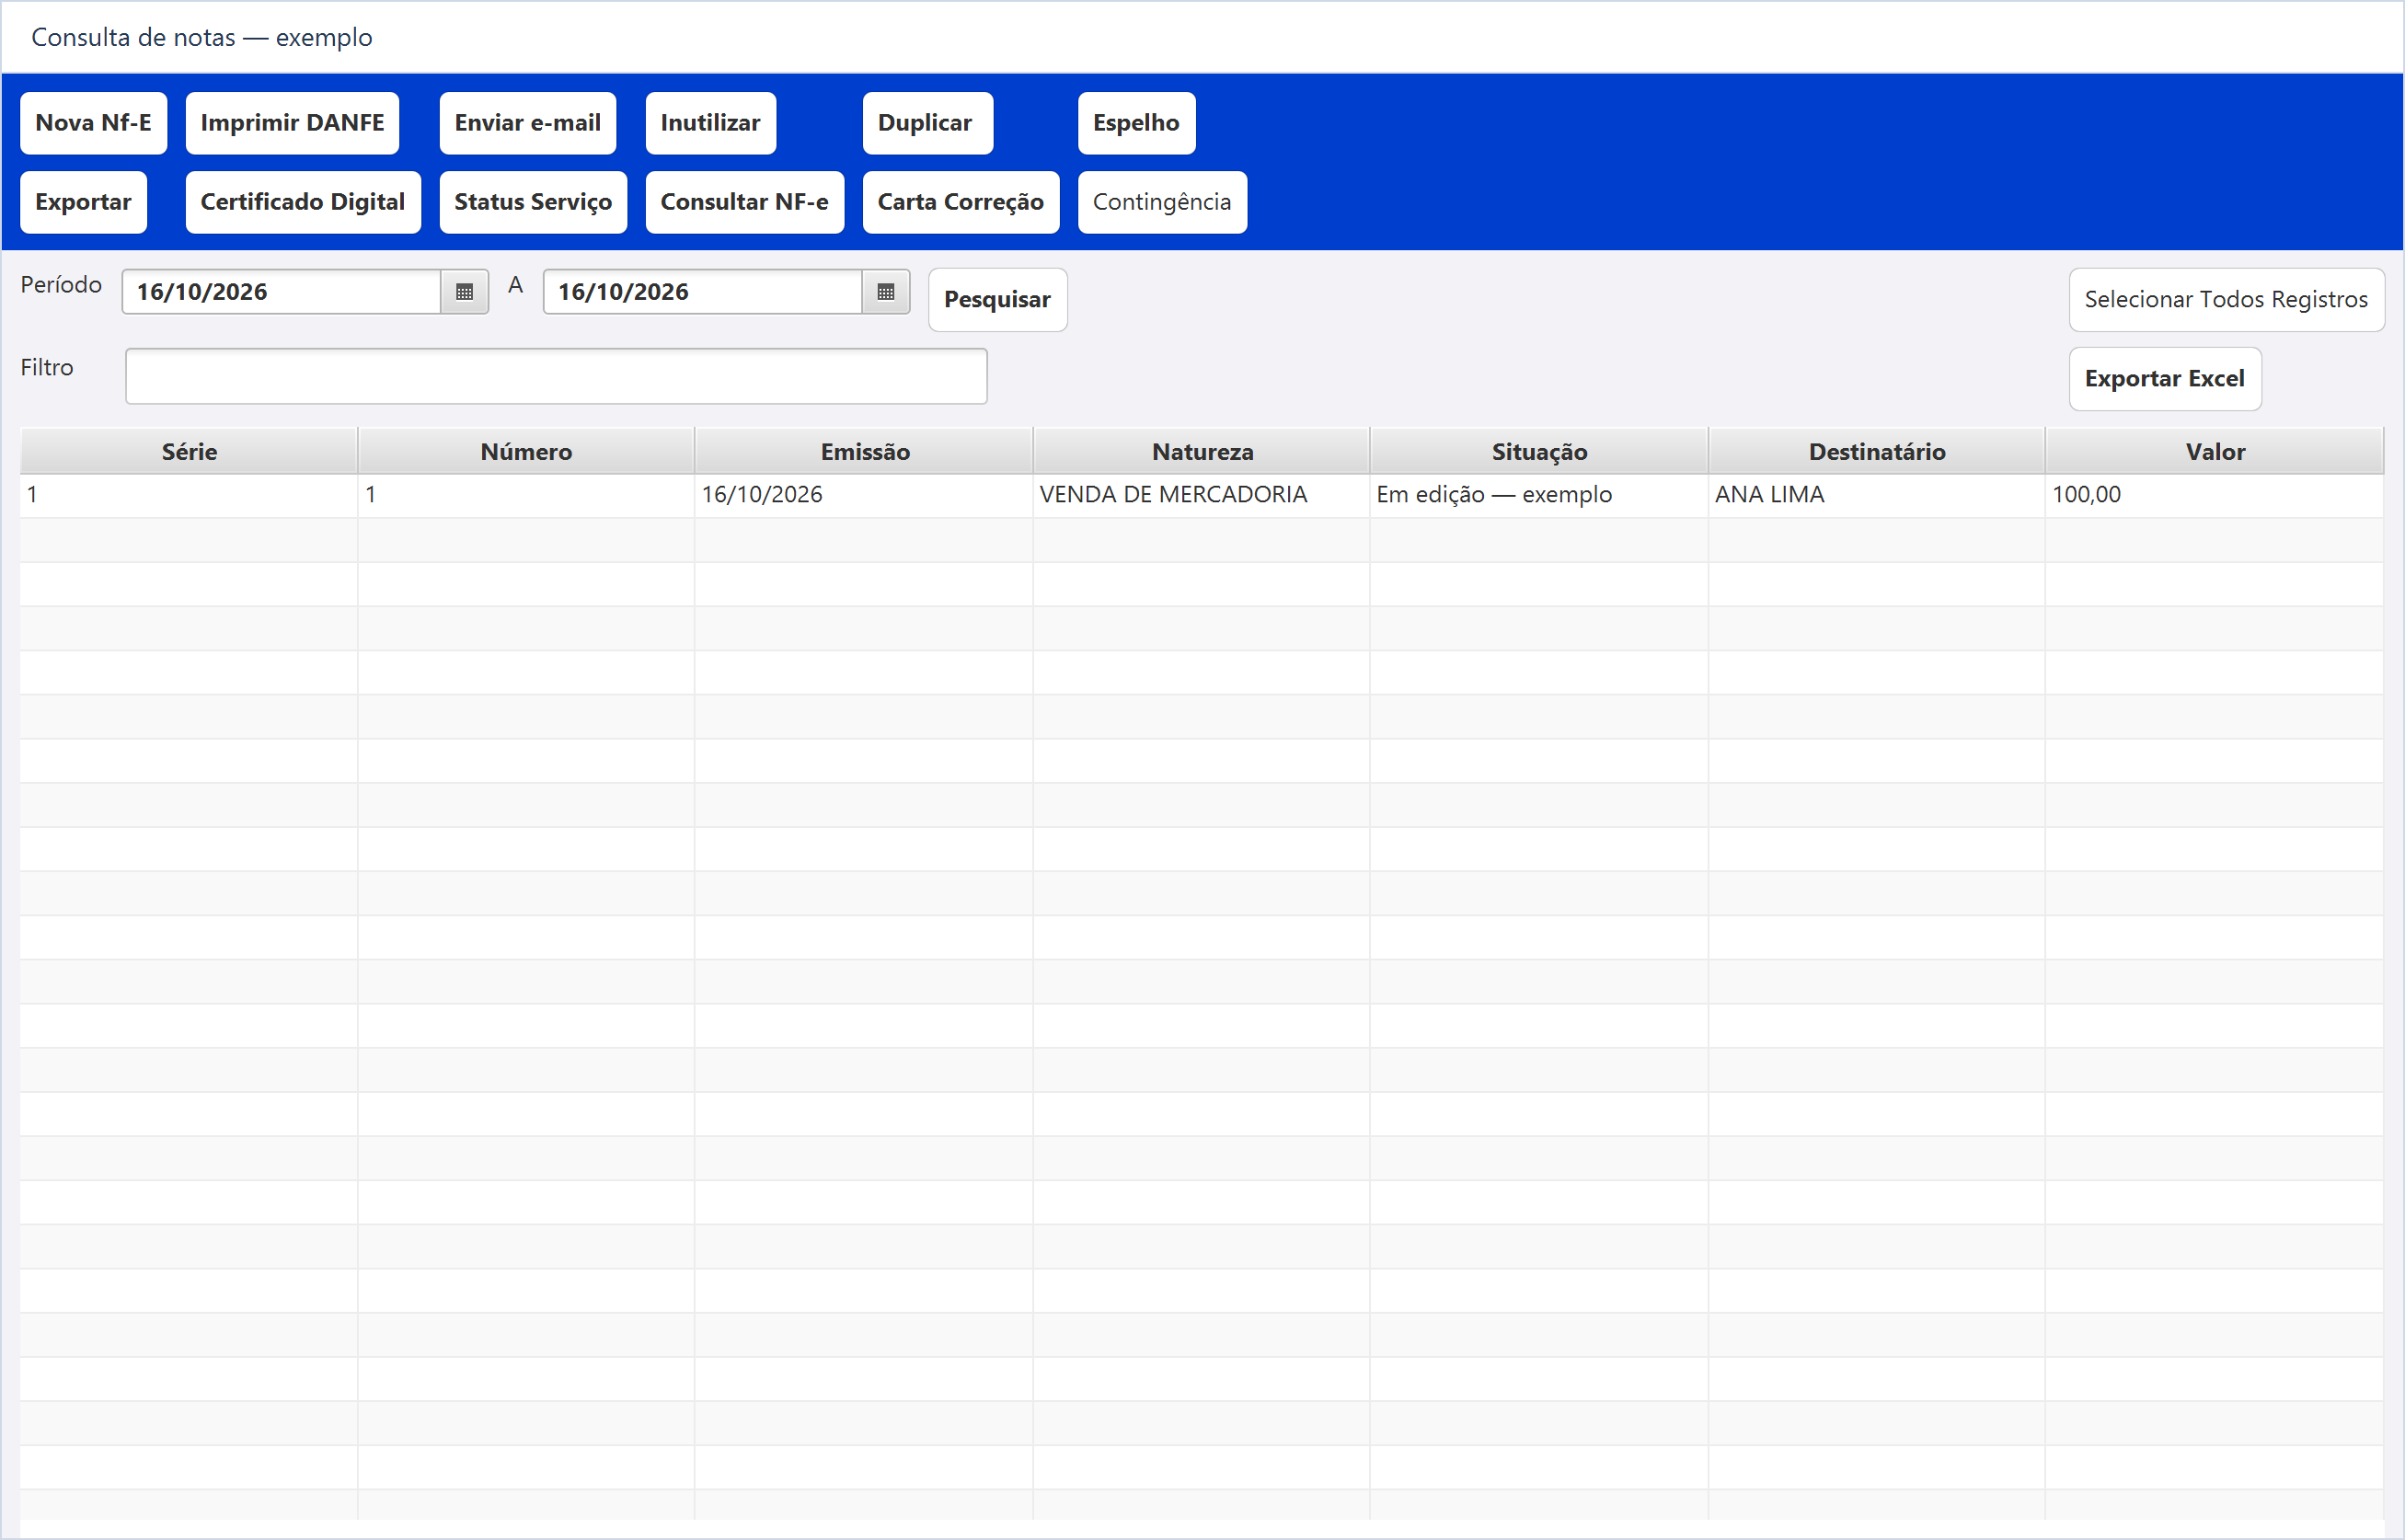Screen dimensions: 2405x1540
Task: Focus the Filtro text field
Action: 556,376
